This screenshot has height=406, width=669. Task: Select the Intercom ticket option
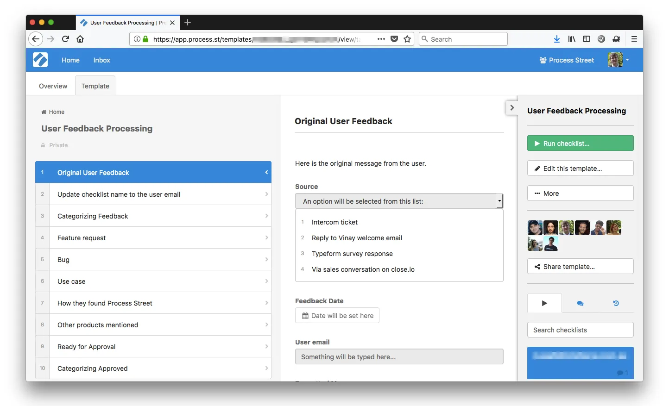pos(334,222)
